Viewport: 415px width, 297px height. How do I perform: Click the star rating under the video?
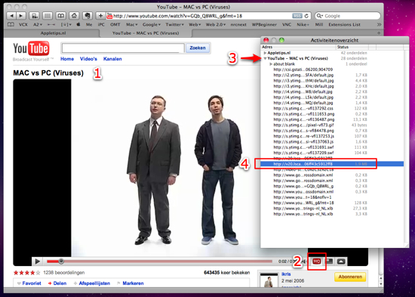(x=26, y=273)
